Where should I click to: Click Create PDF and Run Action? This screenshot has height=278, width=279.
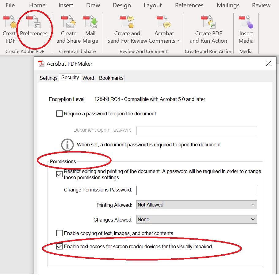click(x=208, y=29)
